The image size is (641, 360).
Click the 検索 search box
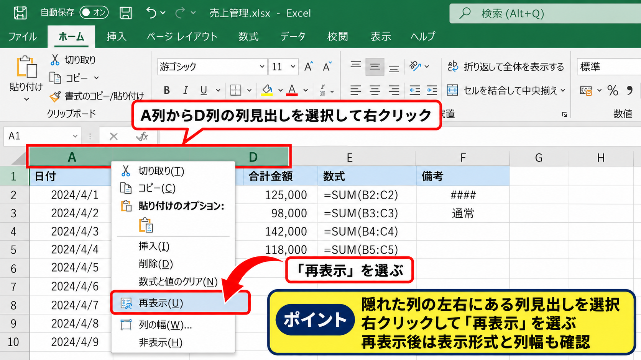[545, 14]
